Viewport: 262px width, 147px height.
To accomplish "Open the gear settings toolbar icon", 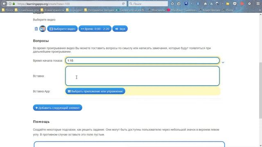I will point(249,4).
